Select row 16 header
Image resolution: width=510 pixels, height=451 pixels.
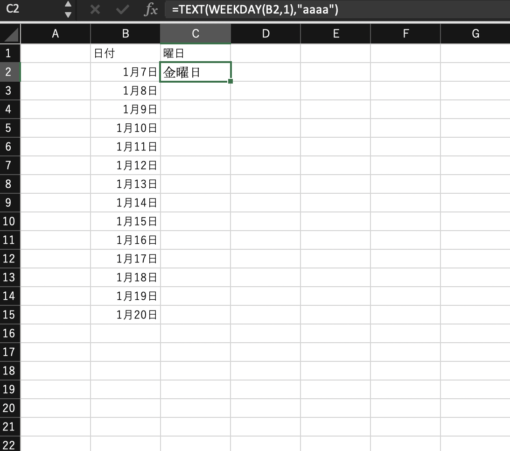click(10, 333)
